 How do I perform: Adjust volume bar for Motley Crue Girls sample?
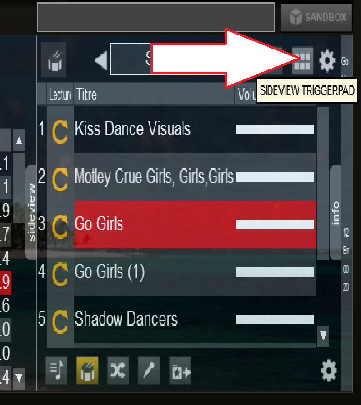click(x=275, y=177)
